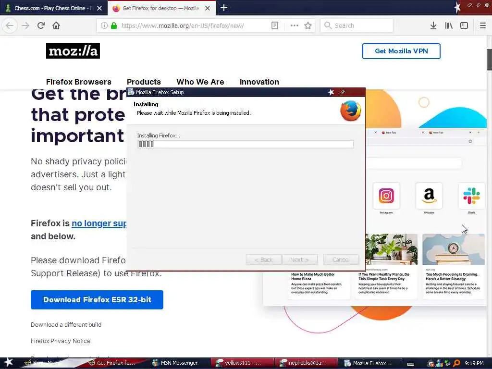Open the Library bookshelf icon
492x369 pixels.
pyautogui.click(x=449, y=25)
